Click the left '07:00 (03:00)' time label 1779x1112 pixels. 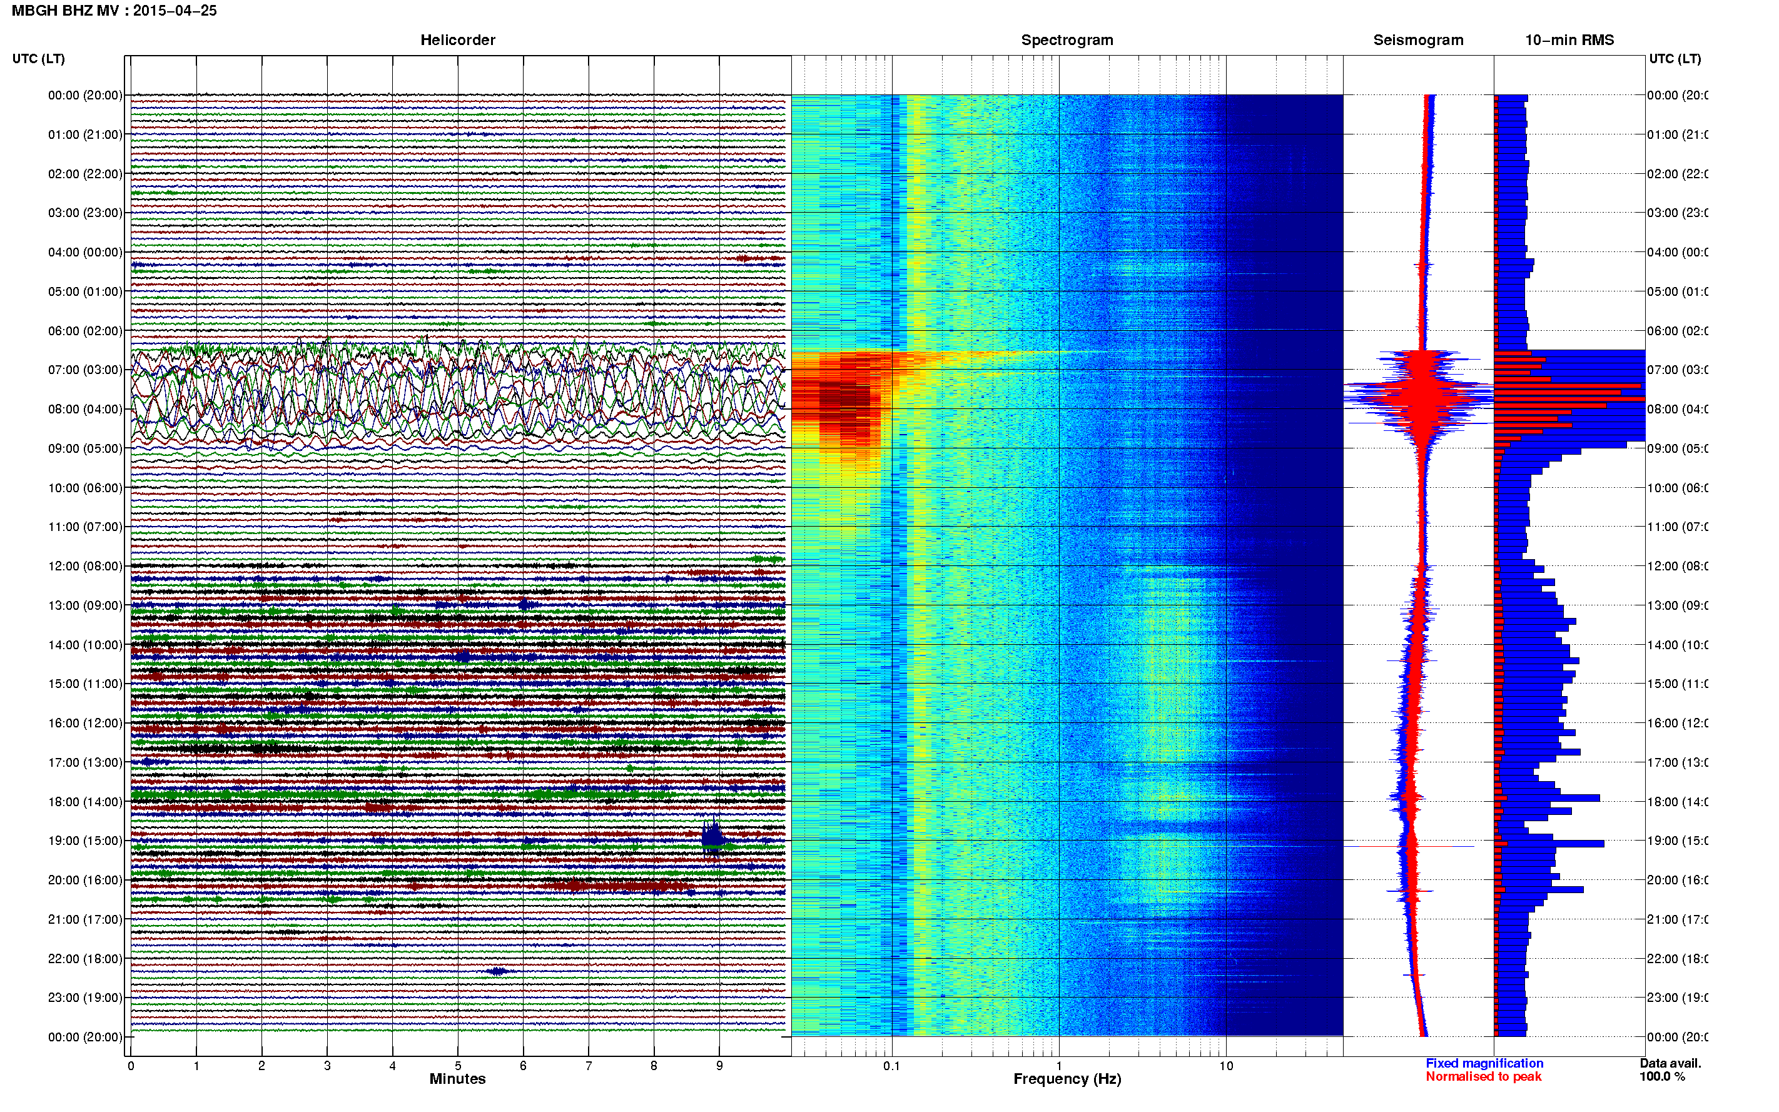click(85, 370)
